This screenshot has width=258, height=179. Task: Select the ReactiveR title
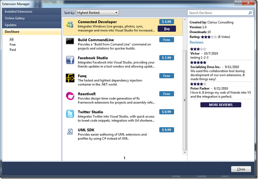pyautogui.click(x=87, y=94)
